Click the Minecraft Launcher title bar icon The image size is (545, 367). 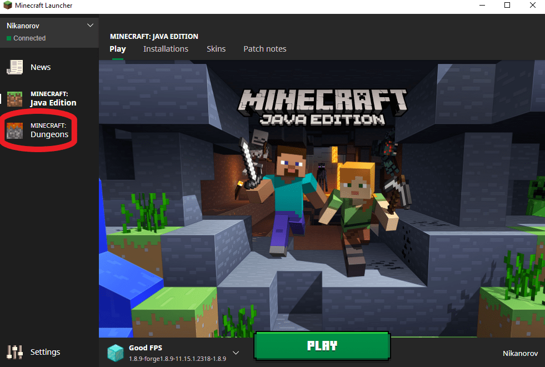click(x=8, y=5)
